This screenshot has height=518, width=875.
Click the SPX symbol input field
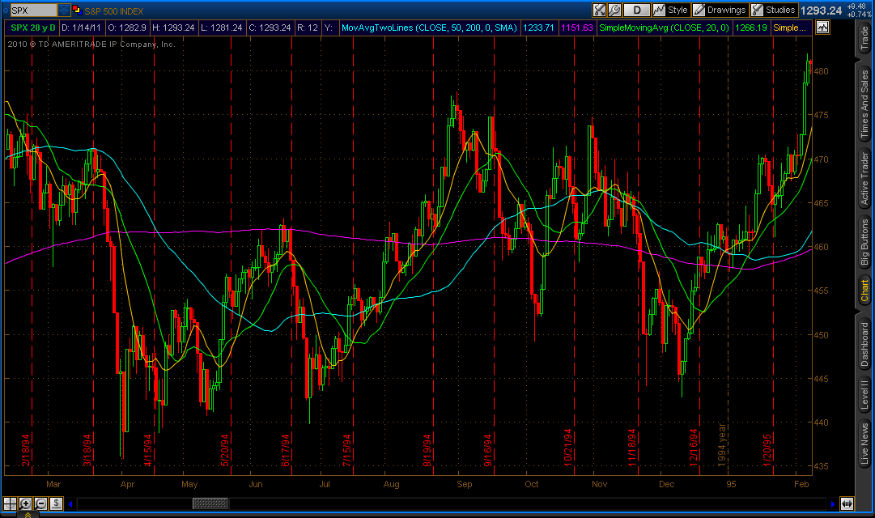[x=33, y=10]
